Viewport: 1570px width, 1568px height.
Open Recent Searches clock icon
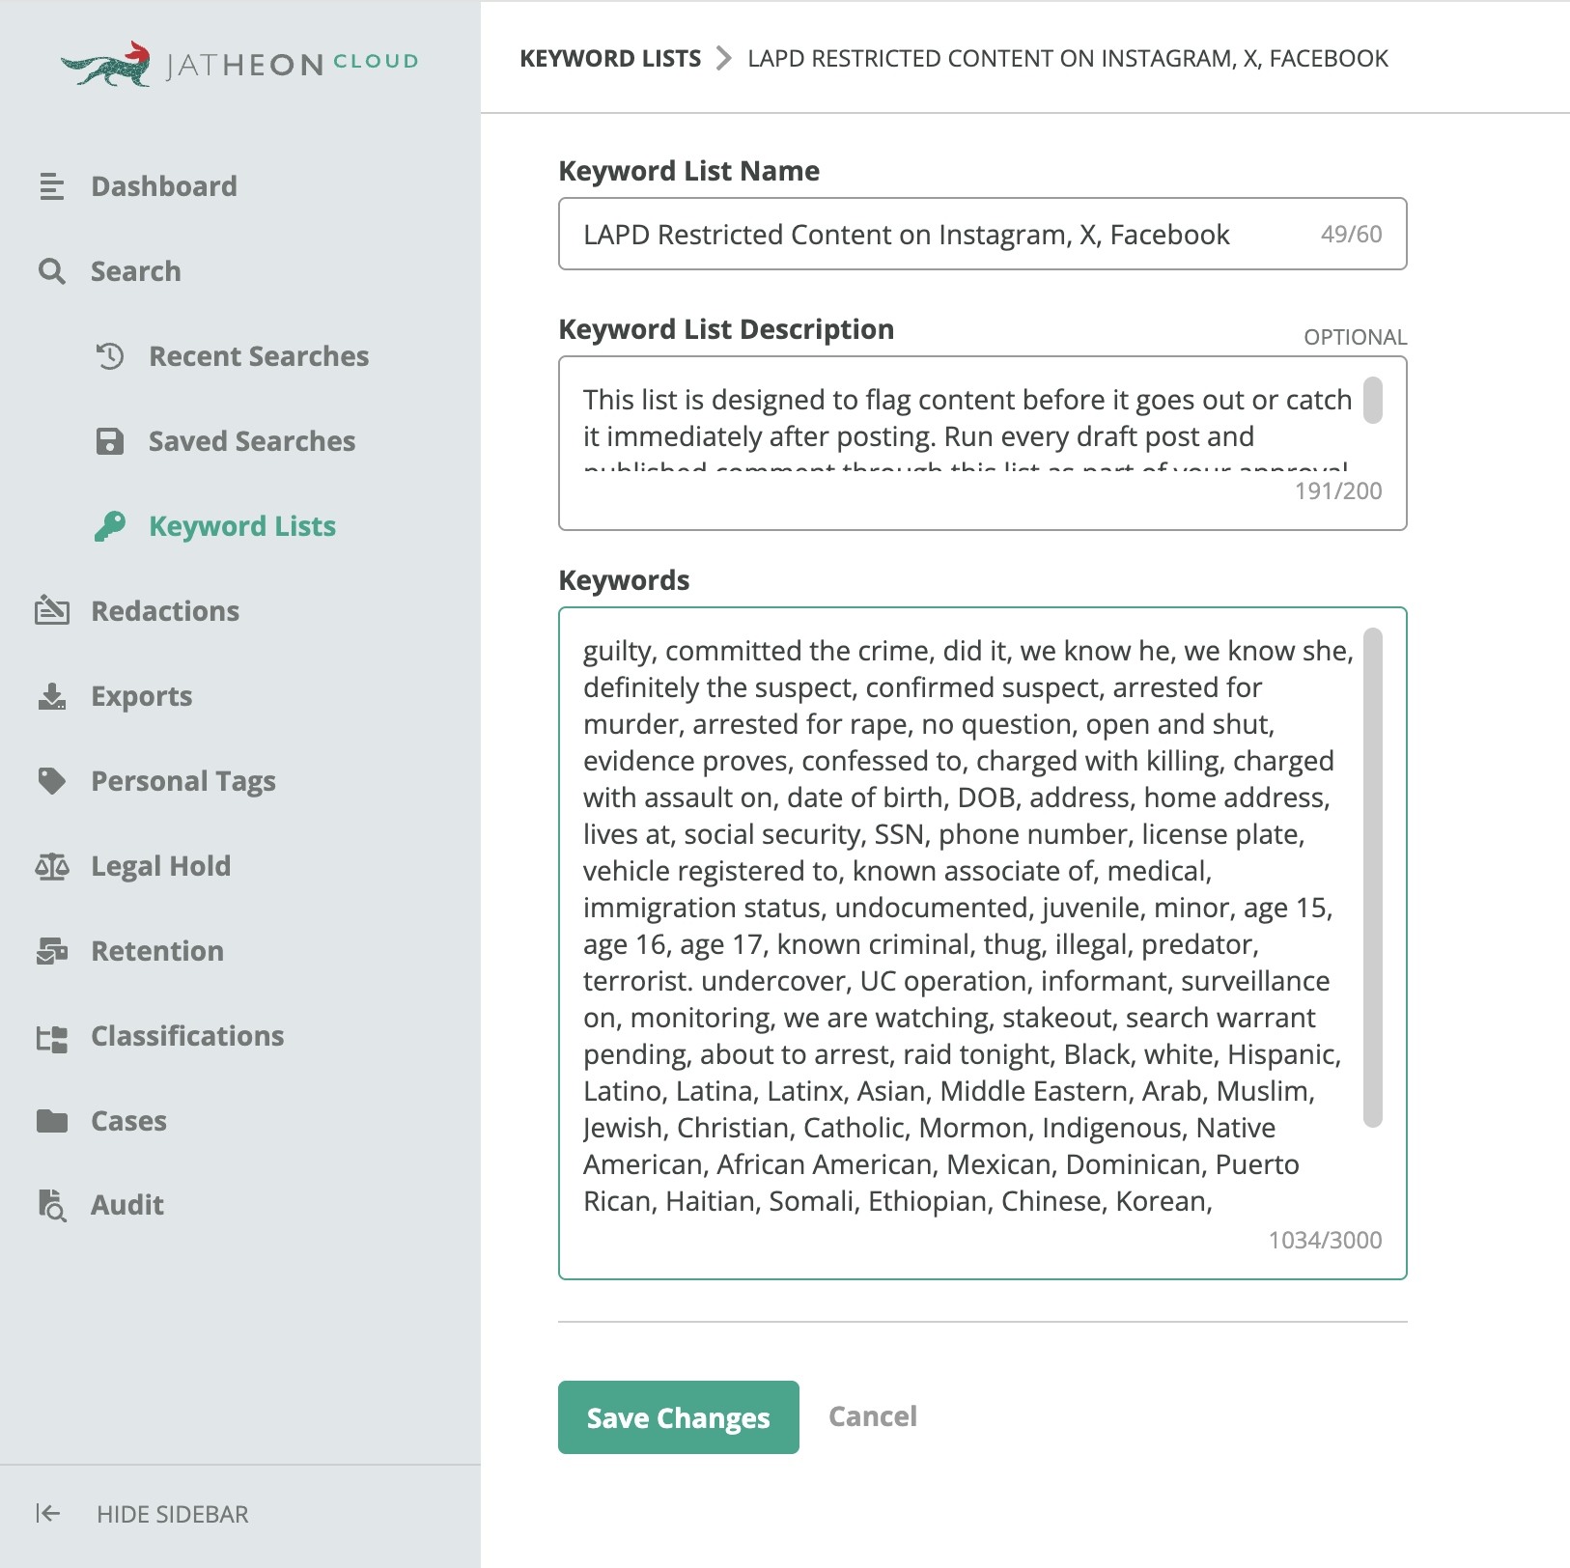point(110,356)
